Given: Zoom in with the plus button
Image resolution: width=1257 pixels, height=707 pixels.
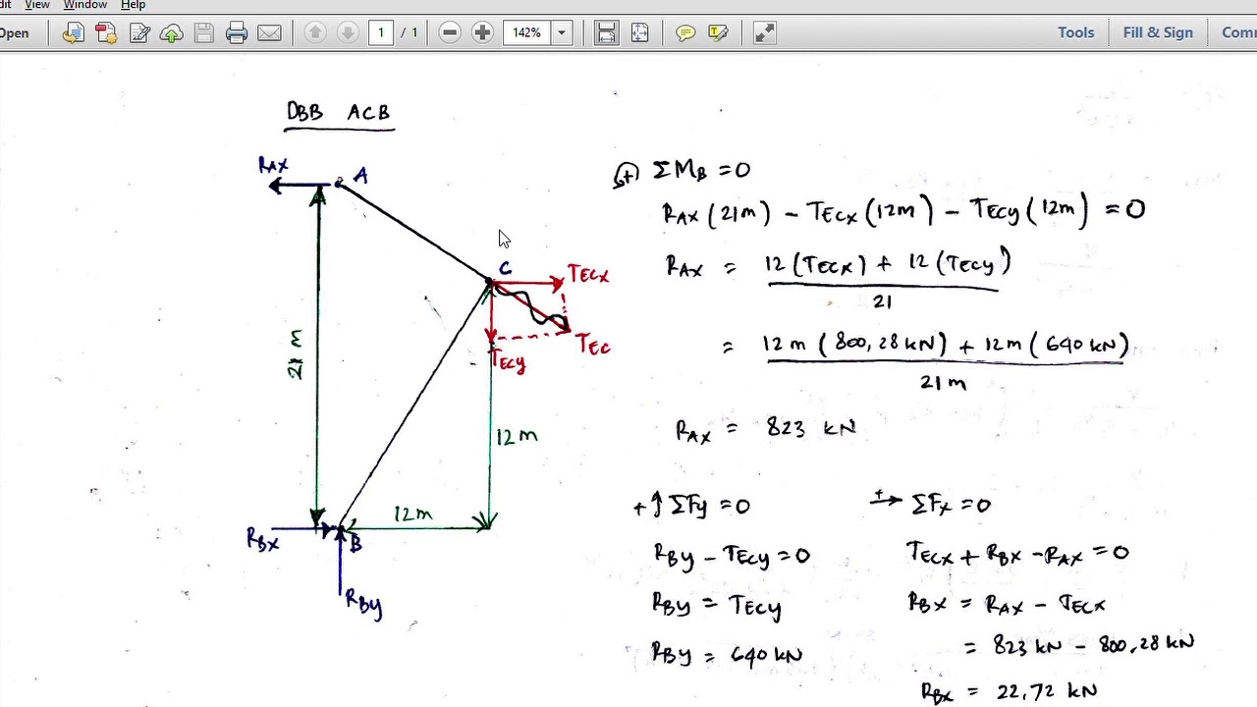Looking at the screenshot, I should coord(482,33).
